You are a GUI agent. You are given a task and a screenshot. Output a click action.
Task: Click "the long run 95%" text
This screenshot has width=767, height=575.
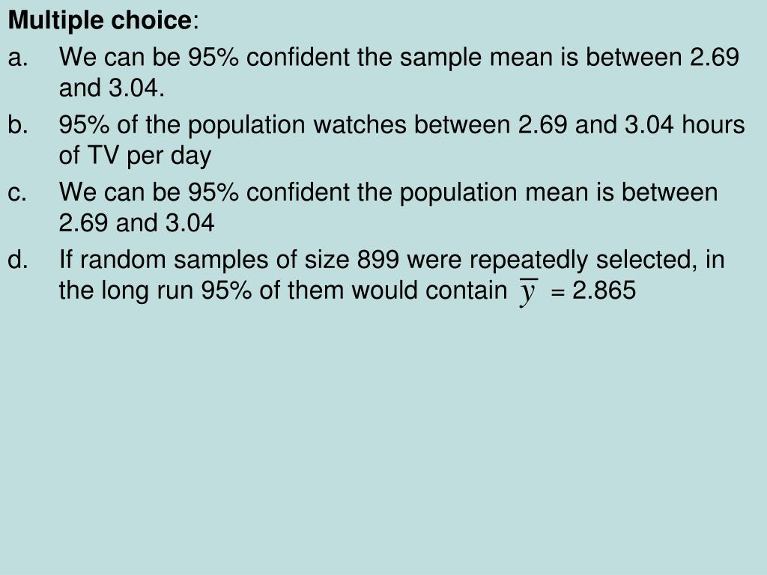point(156,290)
